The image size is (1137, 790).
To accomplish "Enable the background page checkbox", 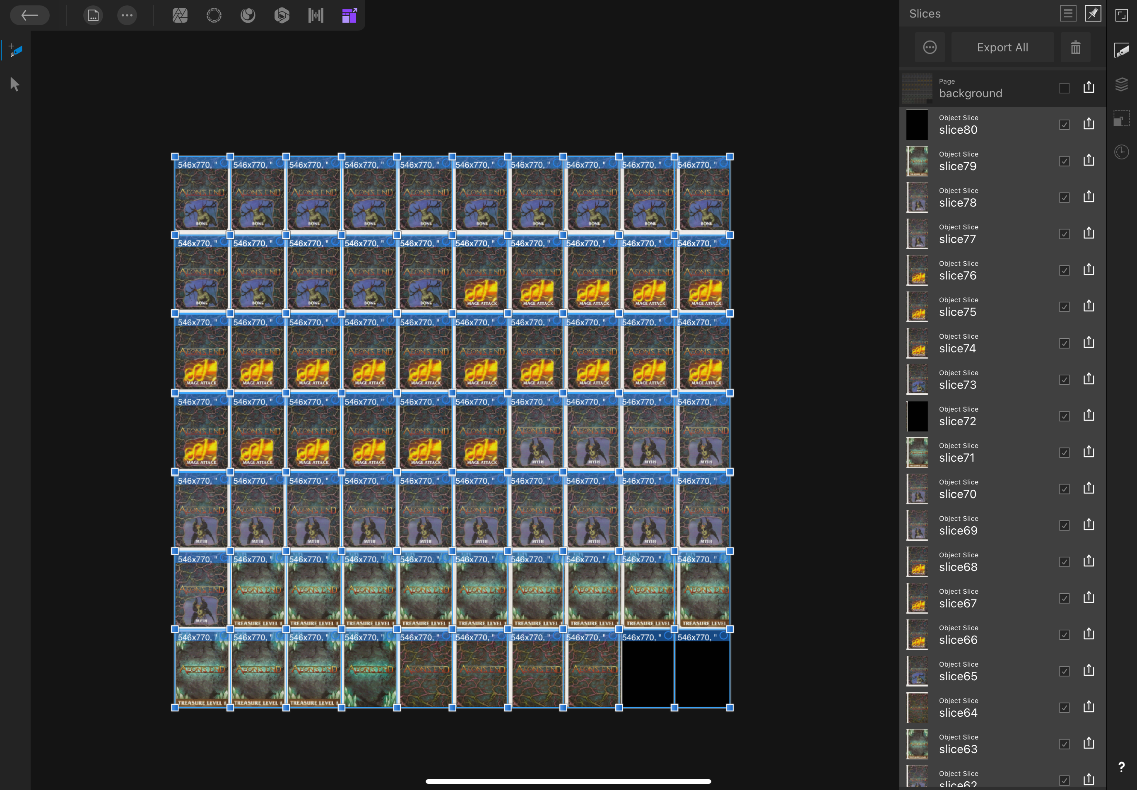I will click(x=1064, y=89).
